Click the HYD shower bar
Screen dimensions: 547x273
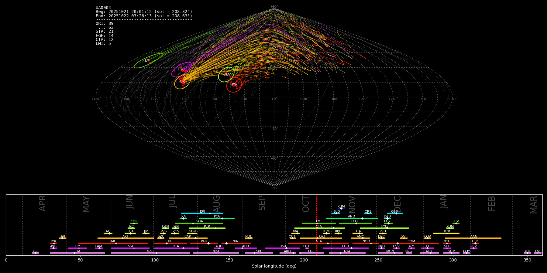click(x=384, y=228)
